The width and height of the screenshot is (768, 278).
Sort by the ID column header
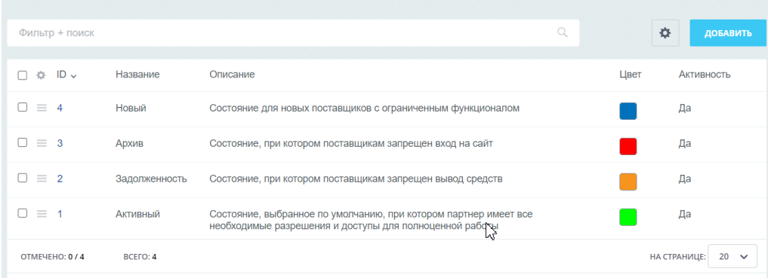coord(66,75)
